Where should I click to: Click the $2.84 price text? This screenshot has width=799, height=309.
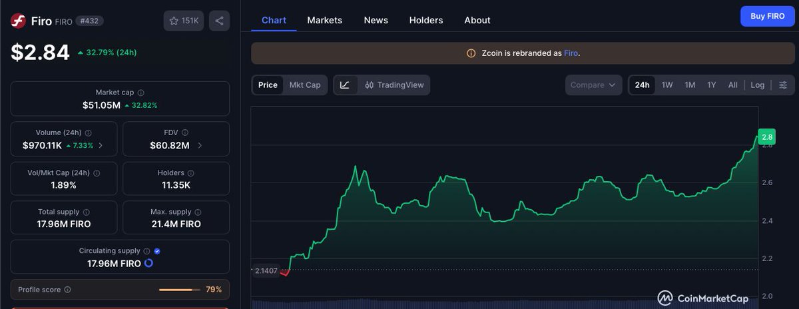pyautogui.click(x=40, y=52)
